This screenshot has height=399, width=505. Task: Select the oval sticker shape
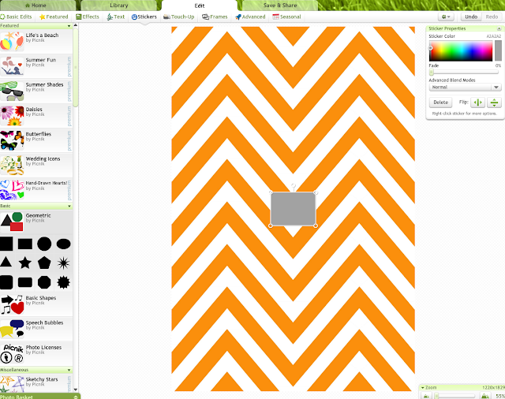tap(63, 244)
